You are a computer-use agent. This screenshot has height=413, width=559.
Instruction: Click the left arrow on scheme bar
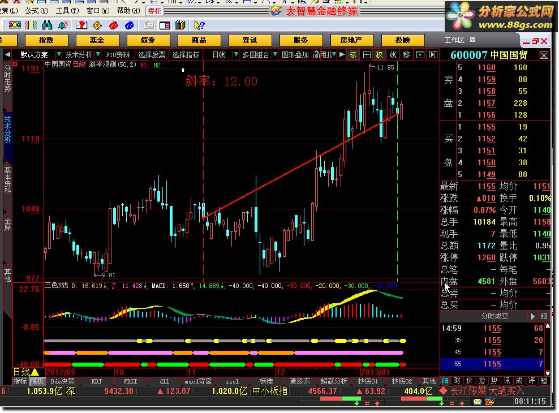(x=7, y=55)
